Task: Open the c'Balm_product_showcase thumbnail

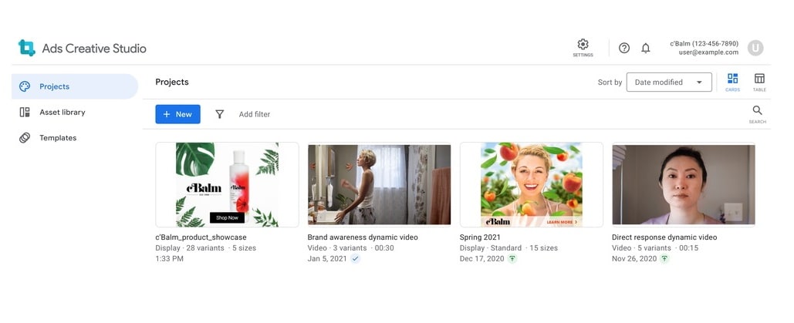Action: [227, 185]
